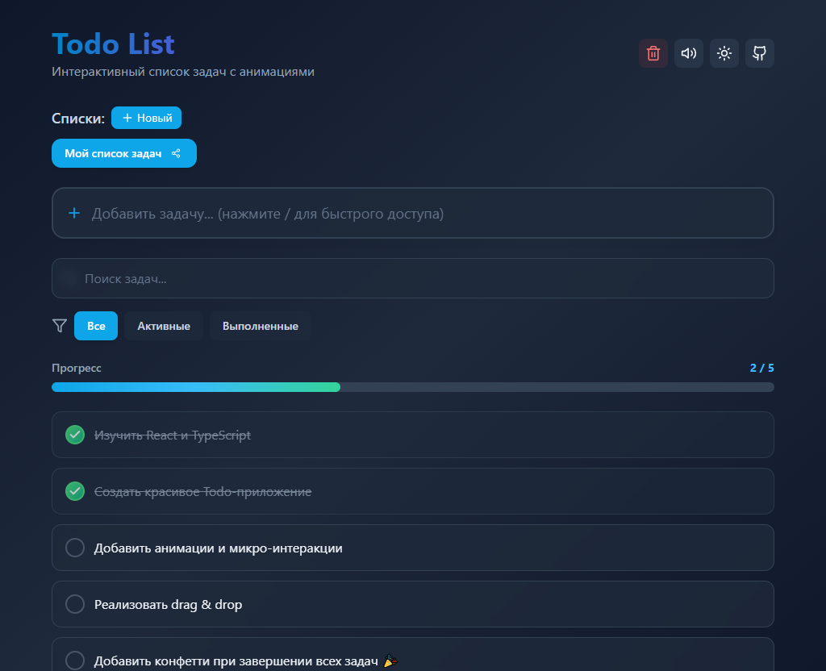Image resolution: width=826 pixels, height=671 pixels.
Task: Open the Выполненные filter tab
Action: 260,325
